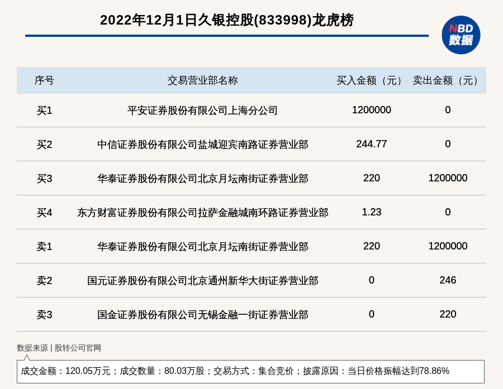This screenshot has width=503, height=389.
Task: Select 华泰证券北京月坛南街 name in 买3 row
Action: (x=202, y=179)
